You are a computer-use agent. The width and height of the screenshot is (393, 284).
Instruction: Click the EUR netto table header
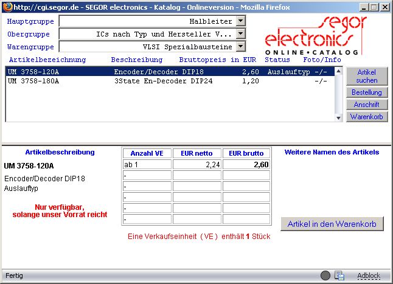197,153
